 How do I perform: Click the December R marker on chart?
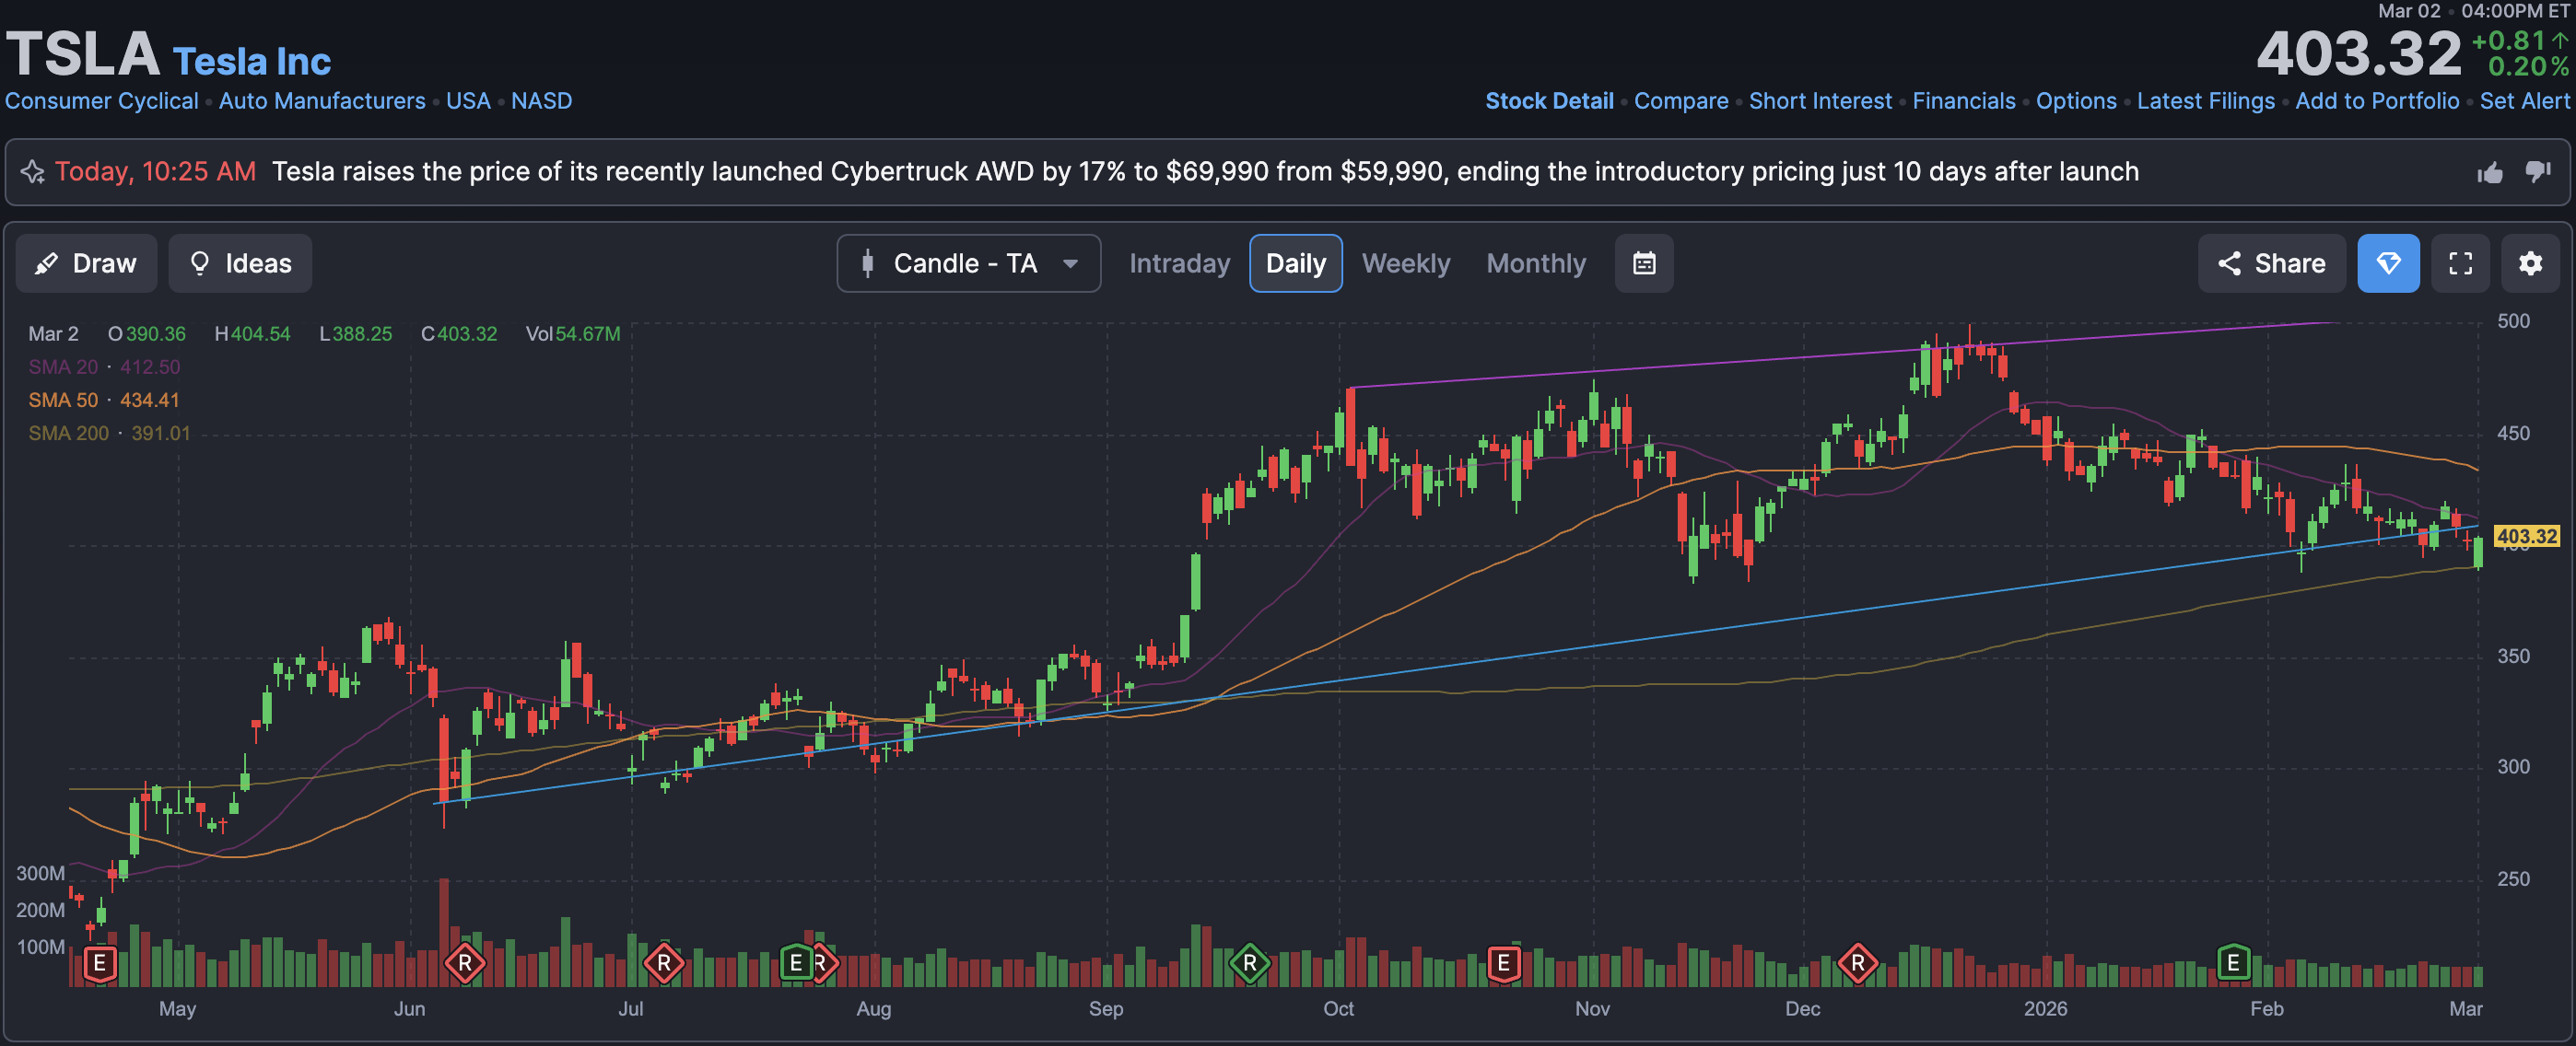click(x=1857, y=963)
